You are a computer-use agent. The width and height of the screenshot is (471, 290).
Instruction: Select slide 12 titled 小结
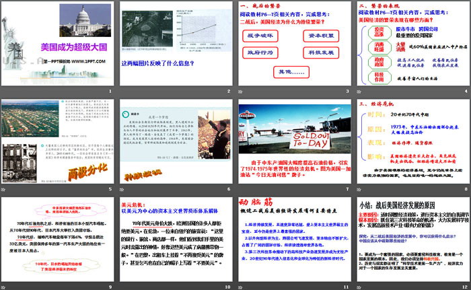tap(413, 240)
